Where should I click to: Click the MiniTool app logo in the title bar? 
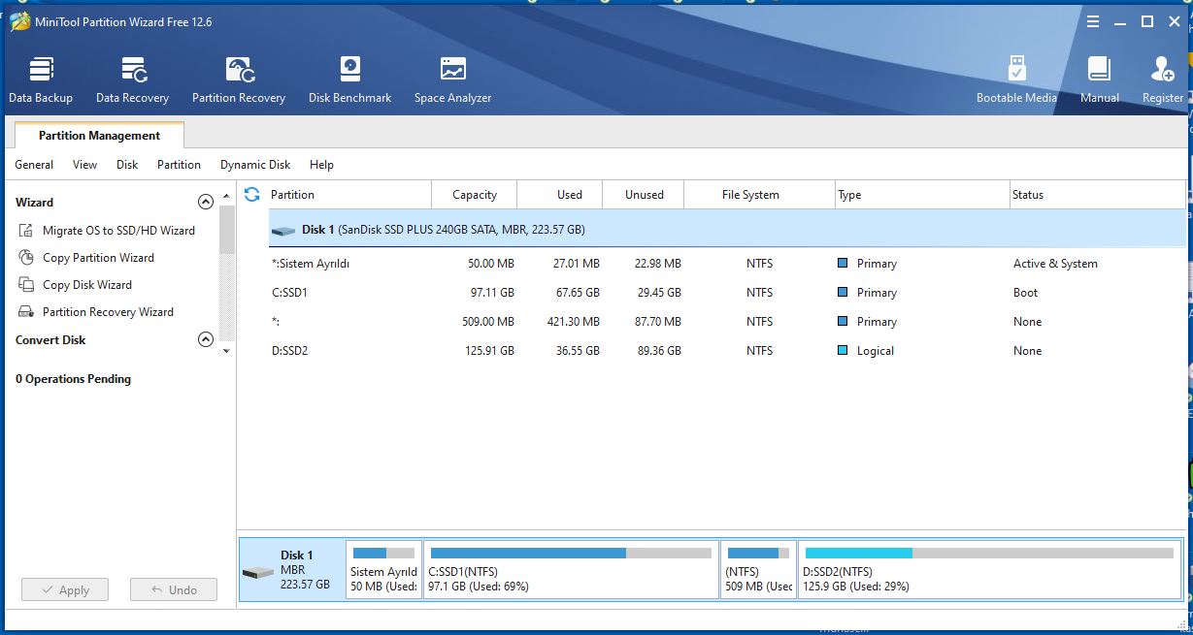[x=19, y=21]
